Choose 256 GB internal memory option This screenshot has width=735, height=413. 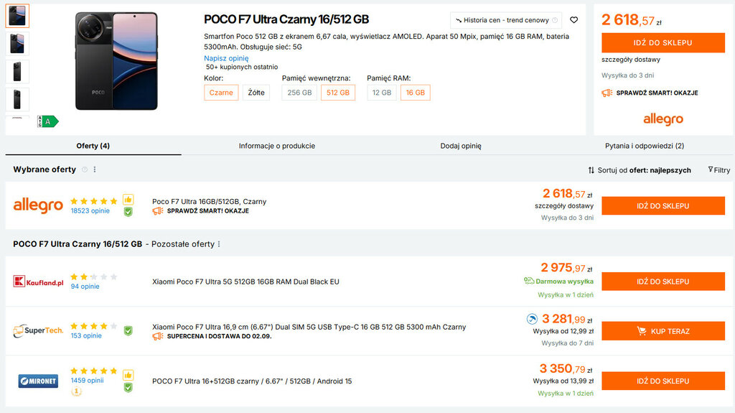[299, 93]
